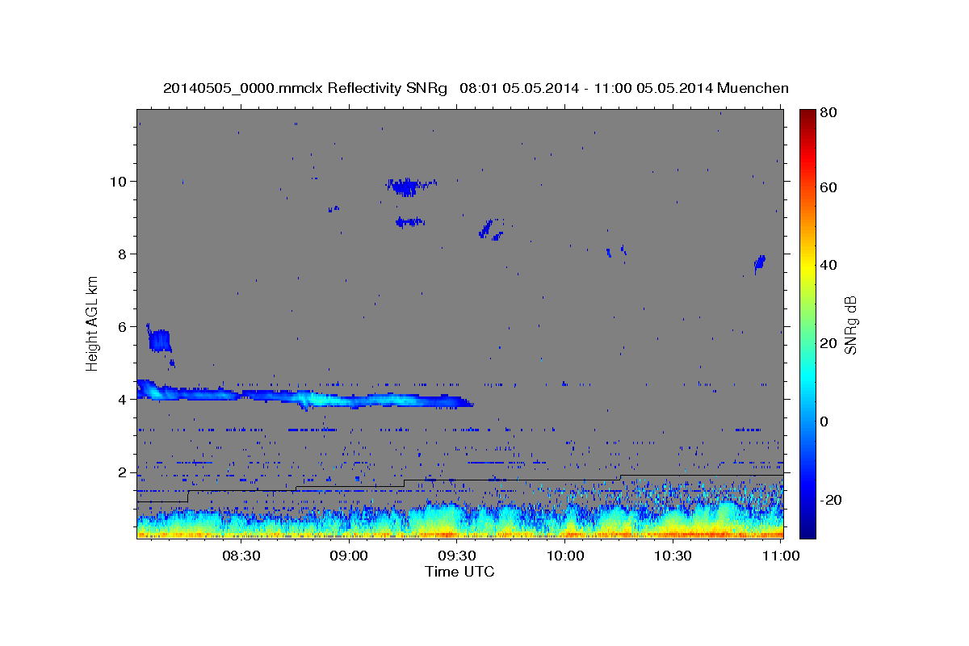Click the 10:30 time tick label
This screenshot has height=646, width=969.
[x=673, y=556]
